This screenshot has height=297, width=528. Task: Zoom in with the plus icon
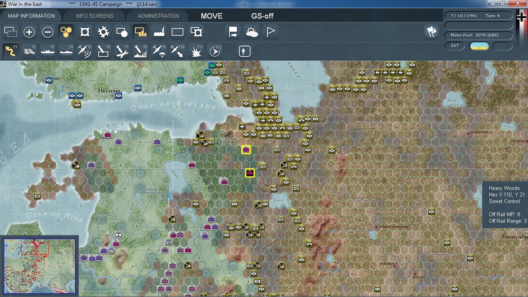[x=29, y=32]
